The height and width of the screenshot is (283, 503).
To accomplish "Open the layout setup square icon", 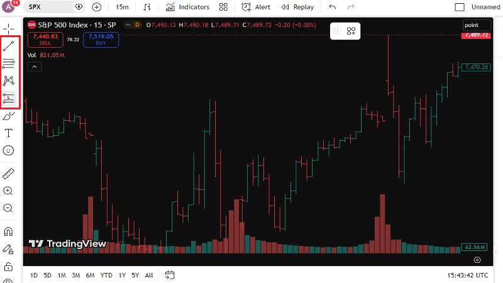I will pyautogui.click(x=460, y=7).
